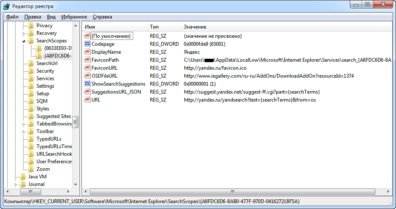Image resolution: width=396 pixels, height=209 pixels.
Task: Select the Suggested Sites key
Action: (x=53, y=116)
